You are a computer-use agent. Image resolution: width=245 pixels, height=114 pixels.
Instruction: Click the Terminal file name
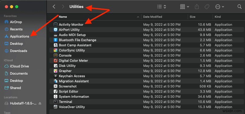66,102
